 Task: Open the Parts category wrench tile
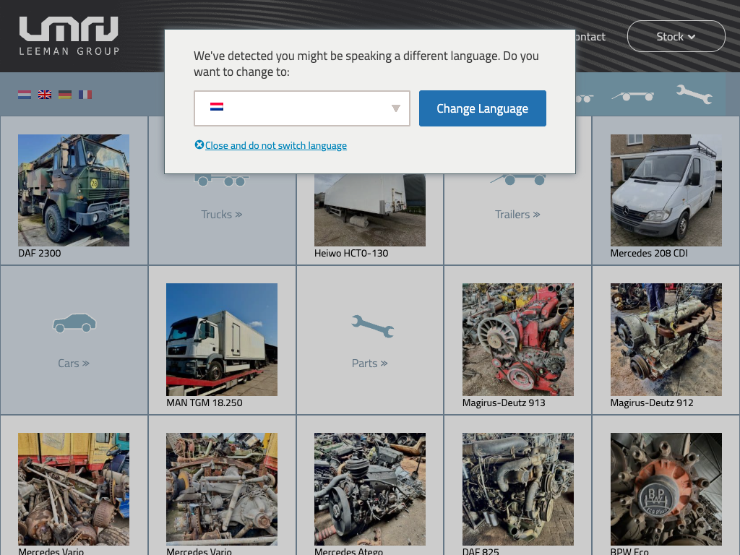pyautogui.click(x=370, y=340)
